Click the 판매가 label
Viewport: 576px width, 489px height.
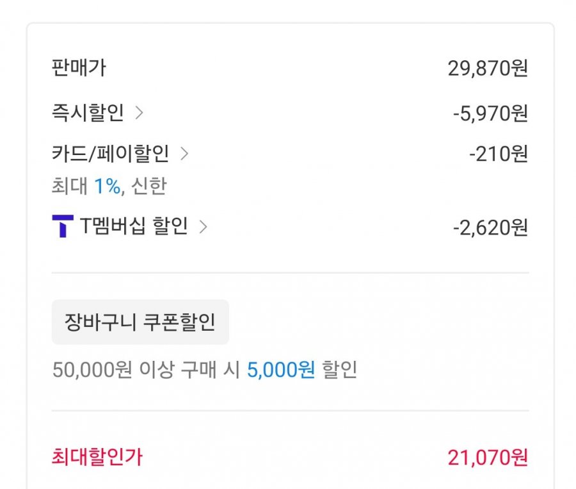[79, 68]
